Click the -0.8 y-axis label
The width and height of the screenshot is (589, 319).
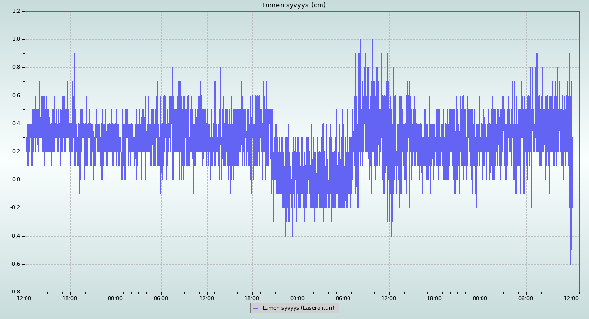[15, 292]
